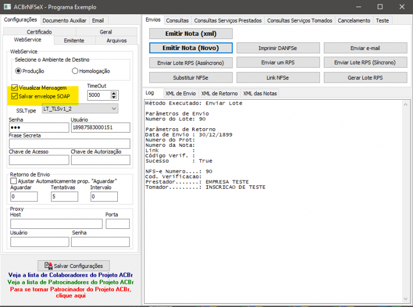Select the WebService sub-tab
The width and height of the screenshot is (413, 307).
pos(28,40)
